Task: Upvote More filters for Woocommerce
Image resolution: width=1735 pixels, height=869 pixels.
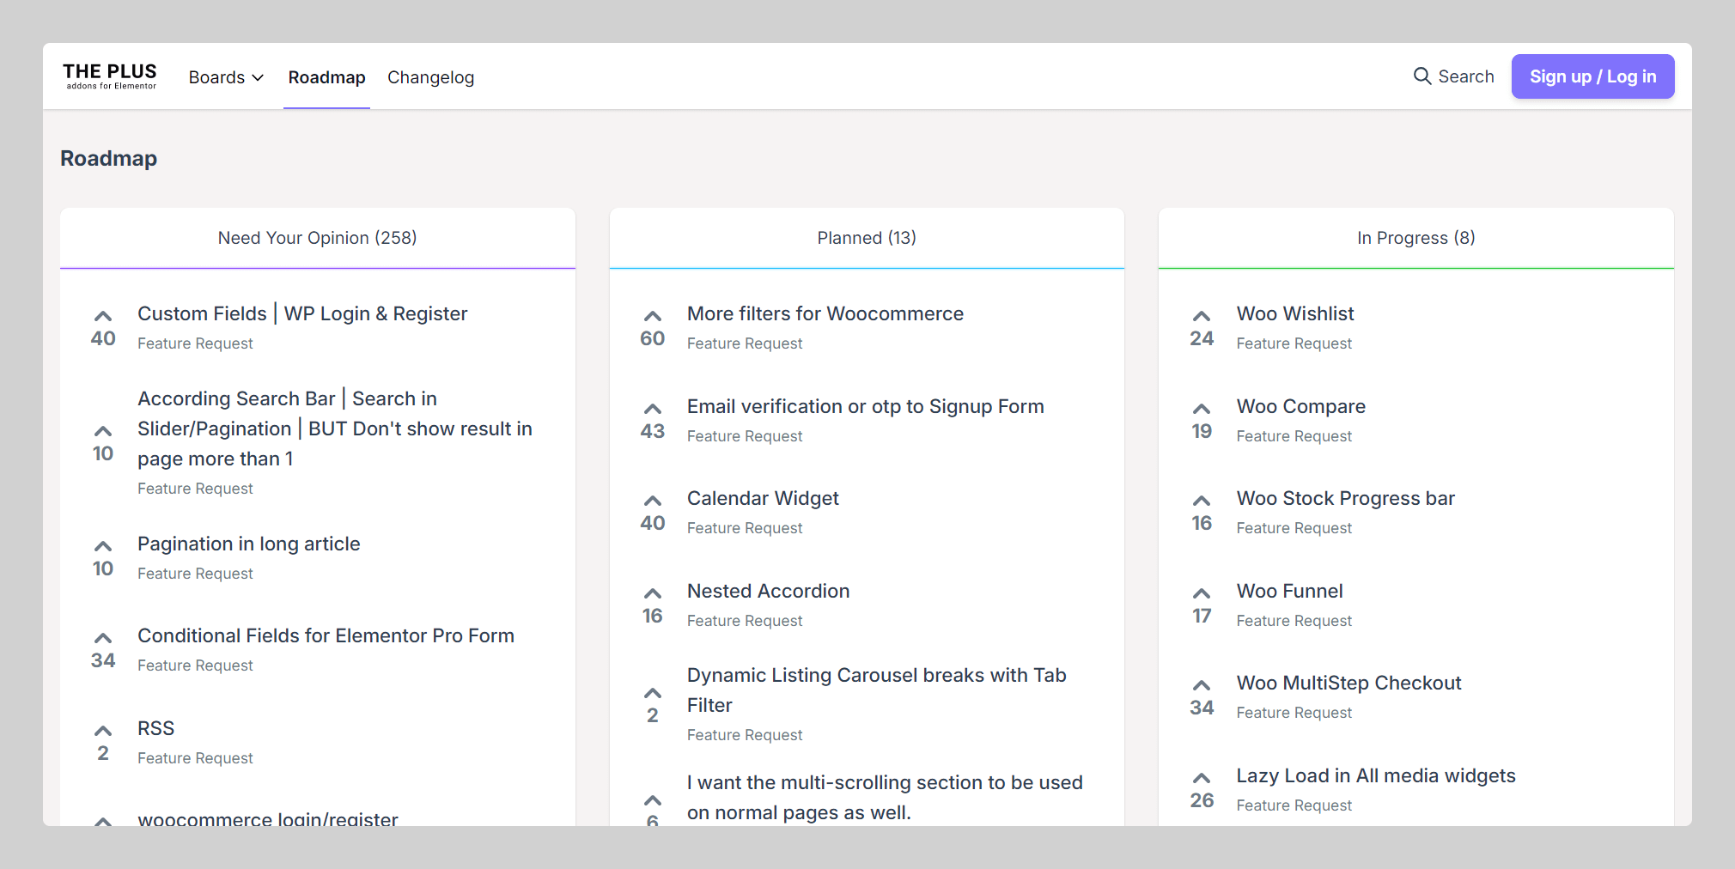Action: pyautogui.click(x=653, y=317)
